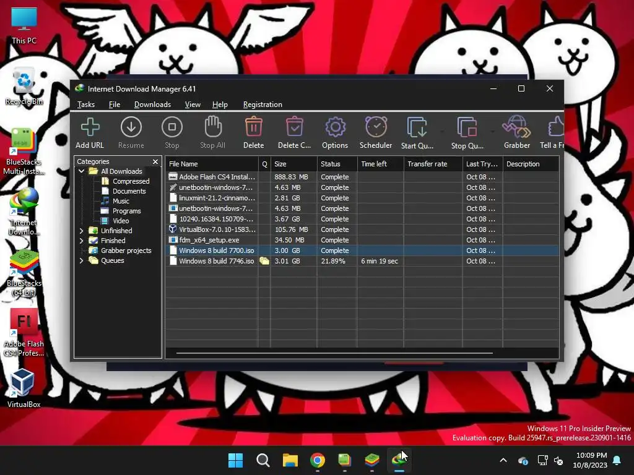Select the Video category

pyautogui.click(x=121, y=221)
